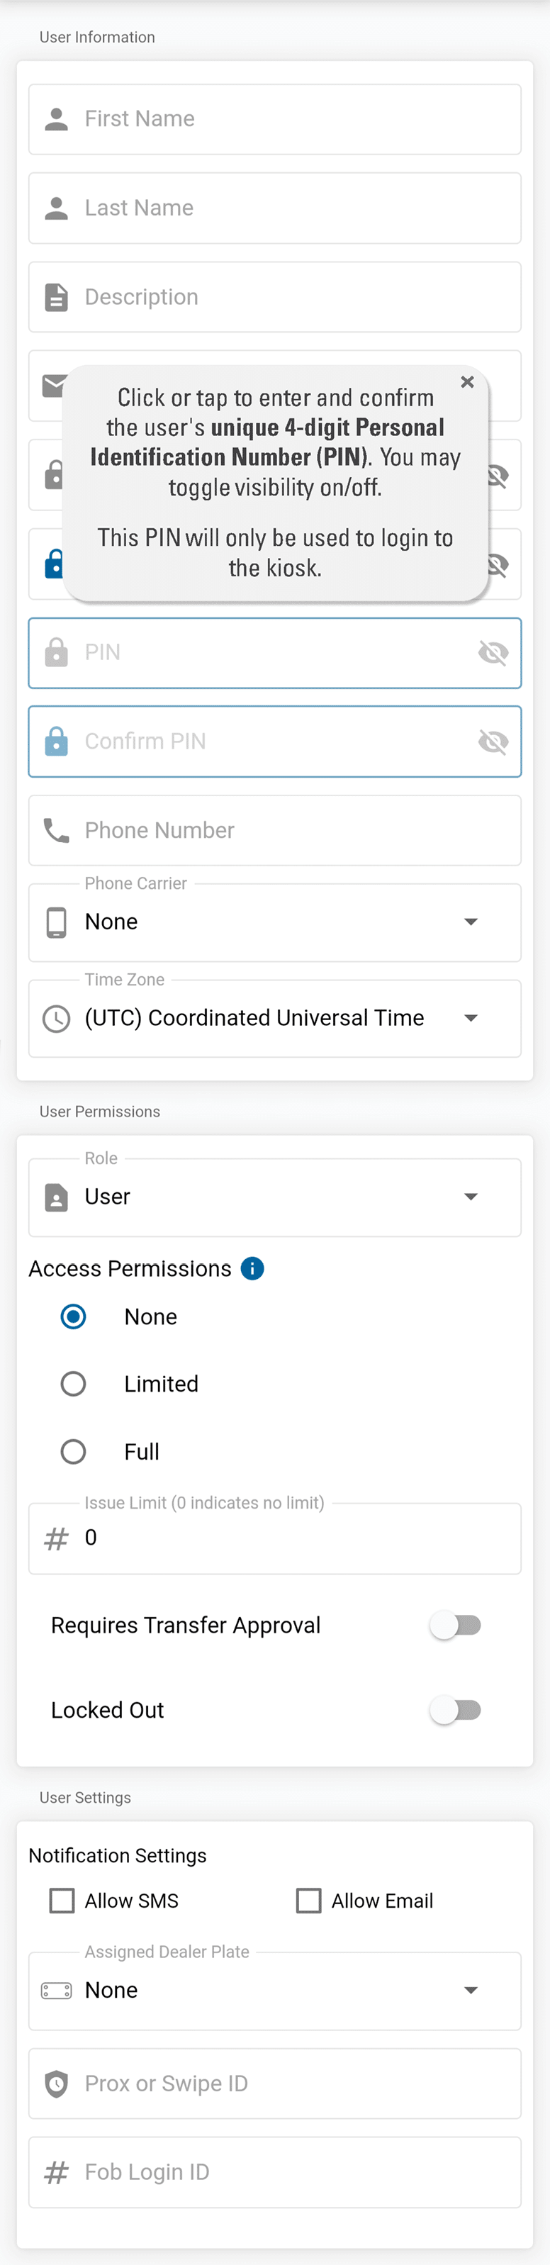Click the phone icon beside Phone Number
550x2265 pixels.
[56, 830]
